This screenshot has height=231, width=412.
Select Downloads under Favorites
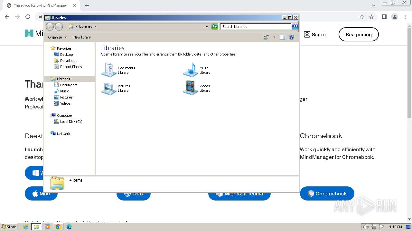click(x=69, y=61)
